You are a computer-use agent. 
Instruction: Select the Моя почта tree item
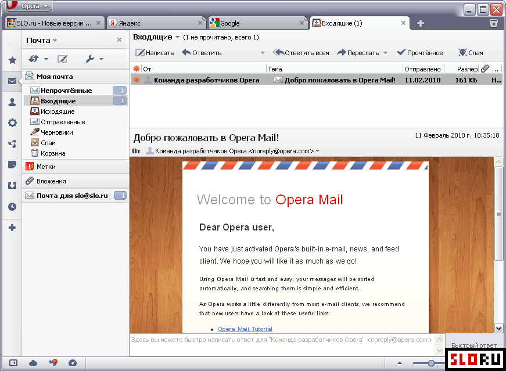76,77
